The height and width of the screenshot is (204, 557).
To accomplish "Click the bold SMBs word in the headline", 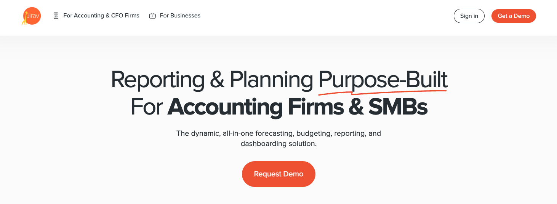I will tap(398, 107).
